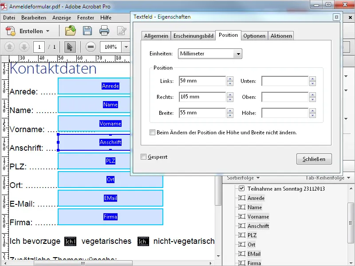Click the Firma field icon in list
Screen dimensions: 355x266
241,263
